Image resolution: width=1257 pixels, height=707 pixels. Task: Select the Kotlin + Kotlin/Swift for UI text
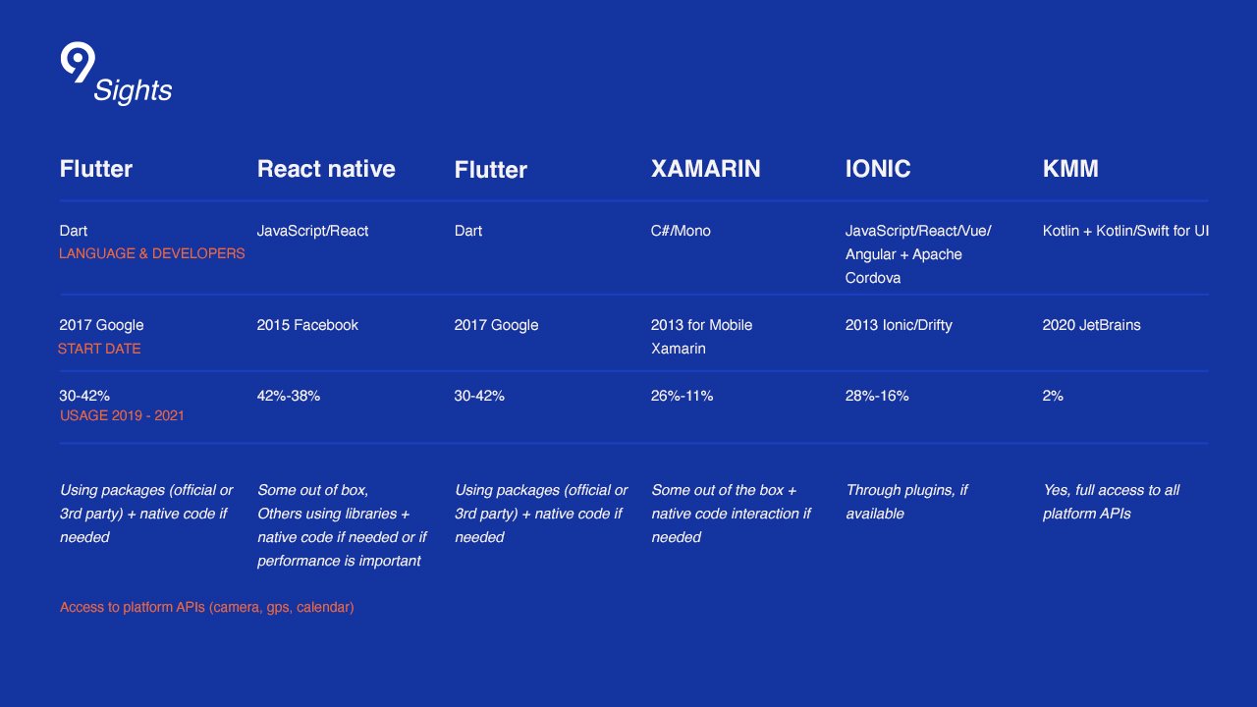[1125, 231]
